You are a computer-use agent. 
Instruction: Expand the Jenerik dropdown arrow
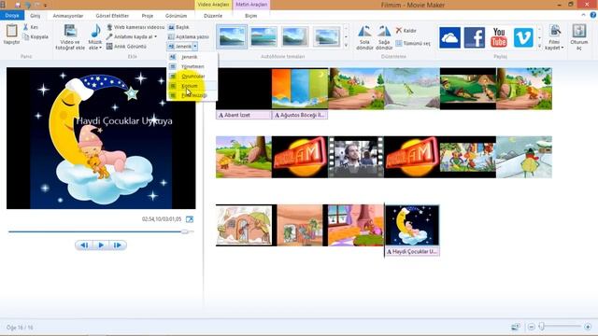pyautogui.click(x=195, y=46)
